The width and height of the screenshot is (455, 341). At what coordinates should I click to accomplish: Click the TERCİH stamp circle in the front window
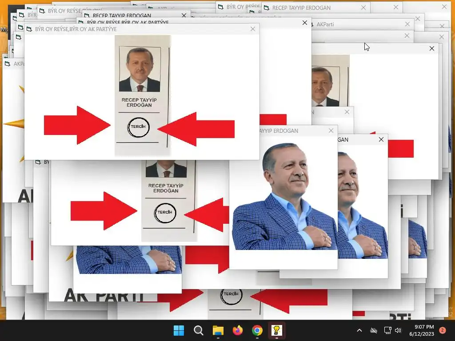click(x=139, y=127)
